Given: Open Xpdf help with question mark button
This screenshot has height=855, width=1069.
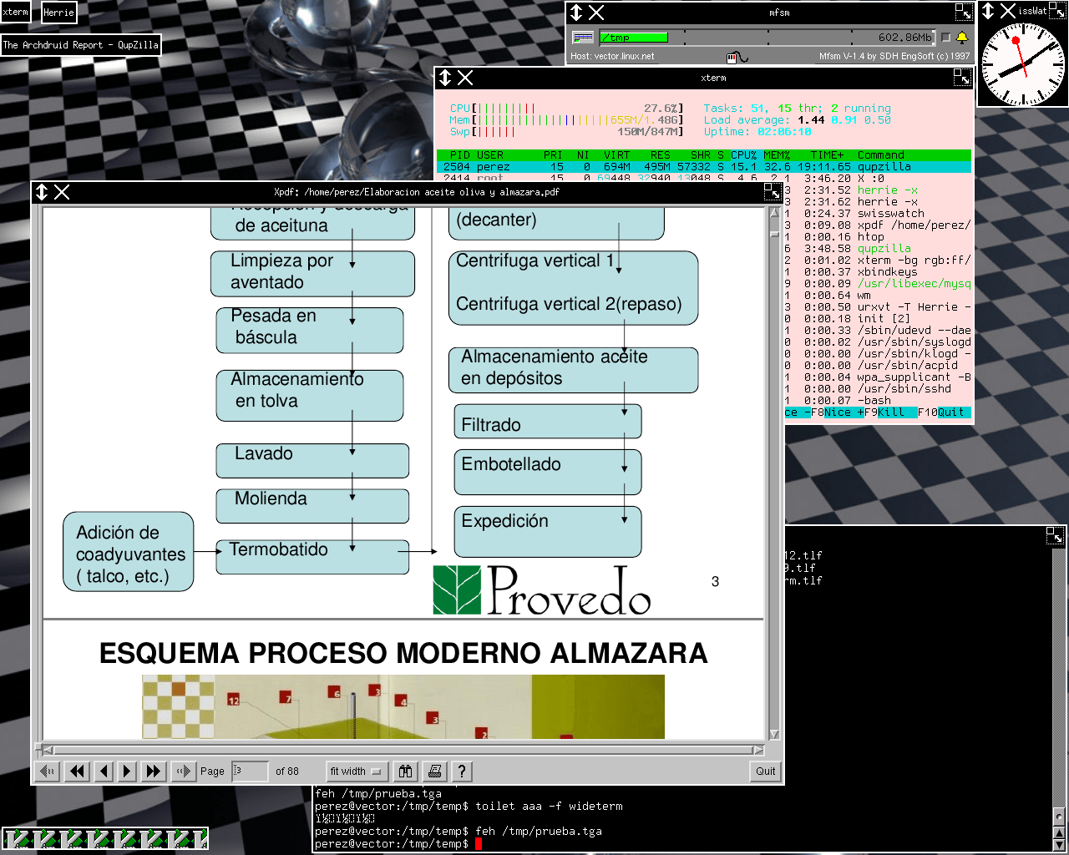Looking at the screenshot, I should [462, 771].
